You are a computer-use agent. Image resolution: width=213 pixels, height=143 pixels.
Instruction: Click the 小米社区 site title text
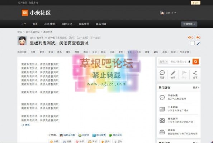pos(41,13)
